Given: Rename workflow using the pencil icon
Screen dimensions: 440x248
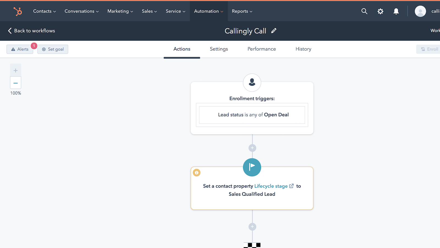Looking at the screenshot, I should (274, 31).
